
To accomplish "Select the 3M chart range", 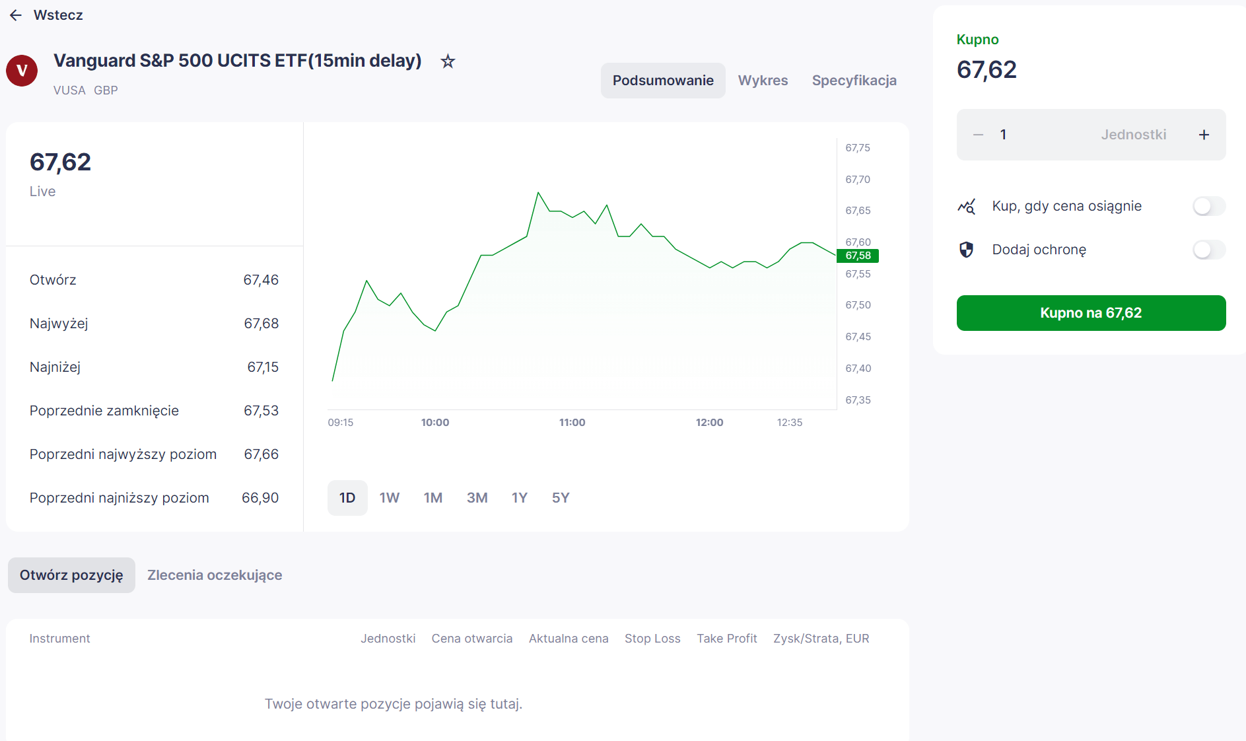I will (477, 498).
